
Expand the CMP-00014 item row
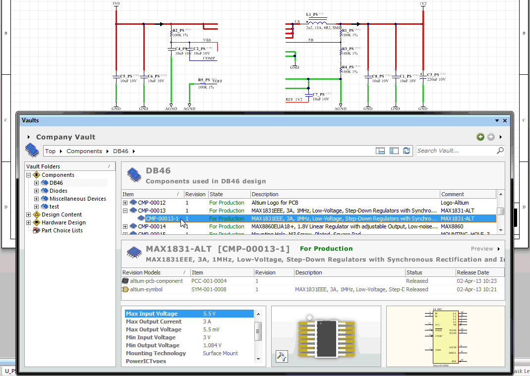[125, 226]
